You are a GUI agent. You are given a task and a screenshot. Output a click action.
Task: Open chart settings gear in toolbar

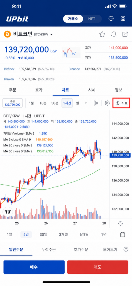tap(107, 103)
